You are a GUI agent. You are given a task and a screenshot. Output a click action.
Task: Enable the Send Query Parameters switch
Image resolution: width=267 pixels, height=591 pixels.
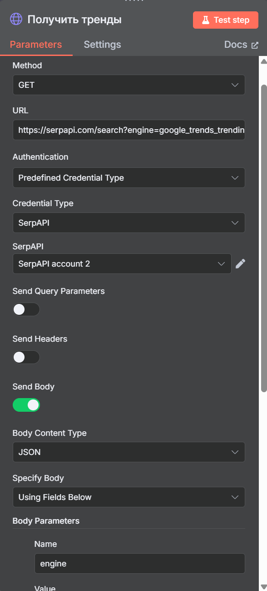pos(26,309)
